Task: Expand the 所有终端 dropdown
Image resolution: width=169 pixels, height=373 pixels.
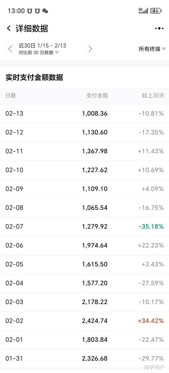Action: (x=152, y=49)
